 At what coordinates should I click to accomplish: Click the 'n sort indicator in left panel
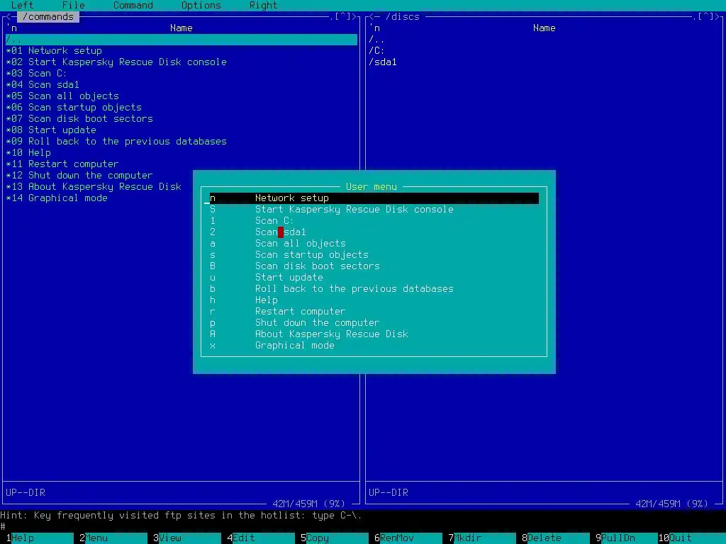[11, 28]
